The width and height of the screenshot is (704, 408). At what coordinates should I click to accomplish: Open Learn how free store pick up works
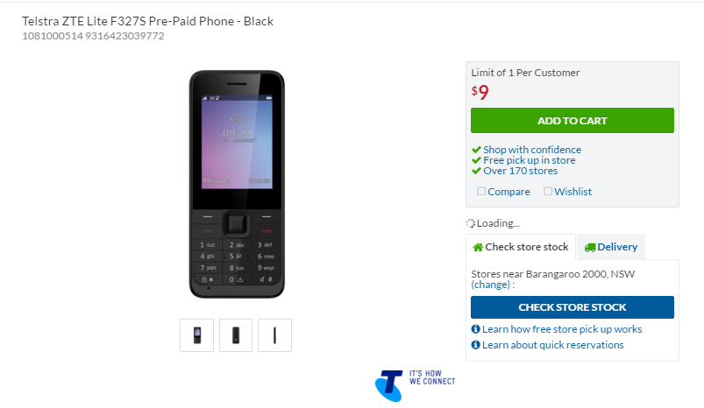[562, 329]
